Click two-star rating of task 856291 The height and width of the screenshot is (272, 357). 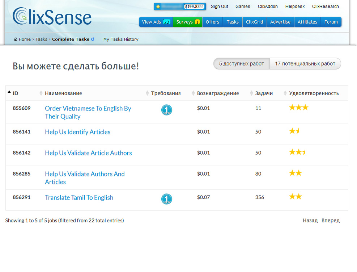(295, 197)
